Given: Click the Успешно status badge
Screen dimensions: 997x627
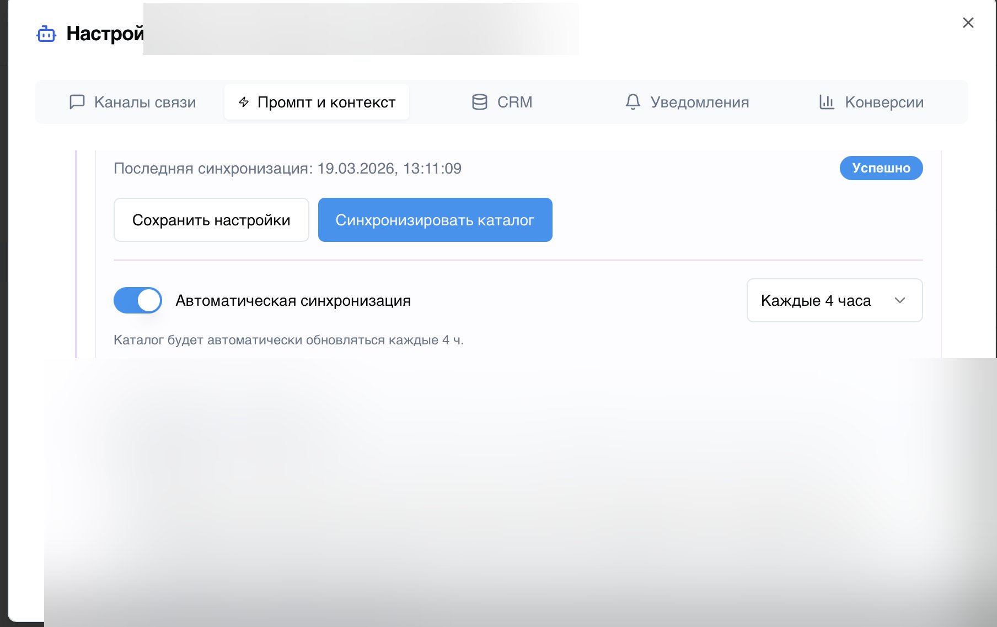Looking at the screenshot, I should tap(881, 168).
